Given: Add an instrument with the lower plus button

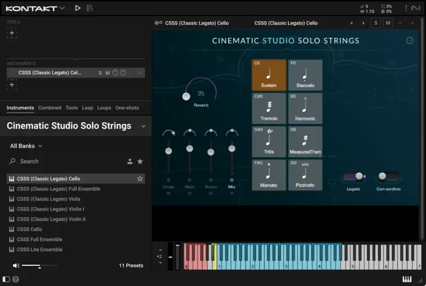Looking at the screenshot, I should click(x=12, y=85).
